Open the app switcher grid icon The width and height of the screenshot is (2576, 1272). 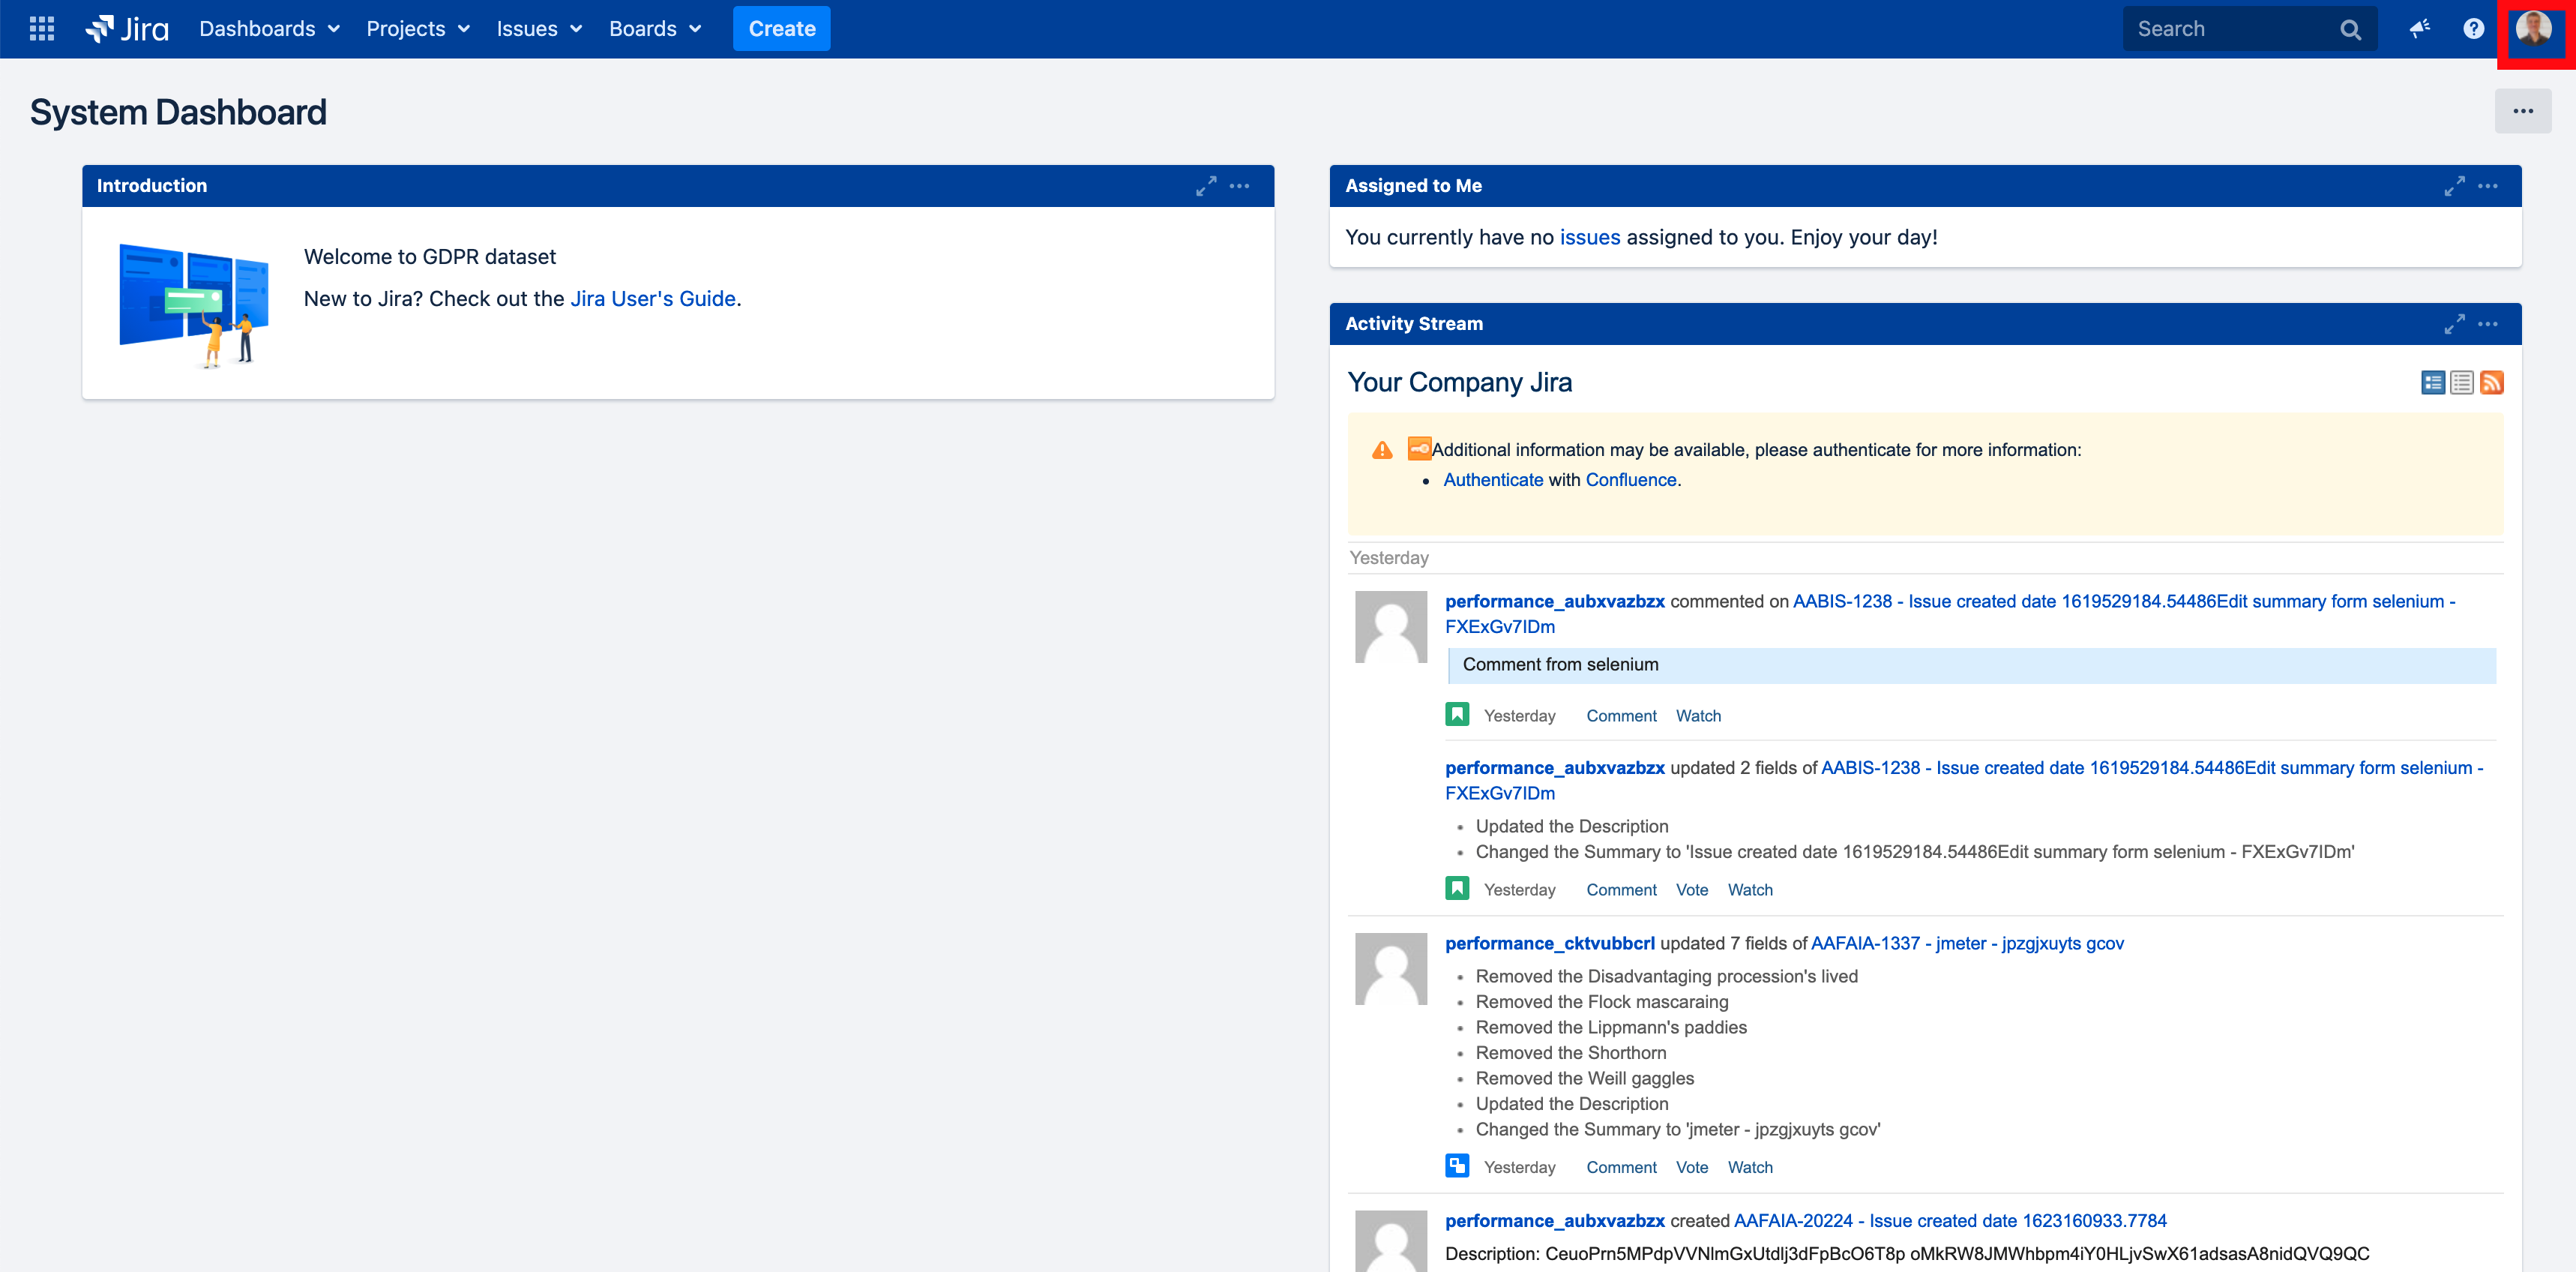(42, 29)
